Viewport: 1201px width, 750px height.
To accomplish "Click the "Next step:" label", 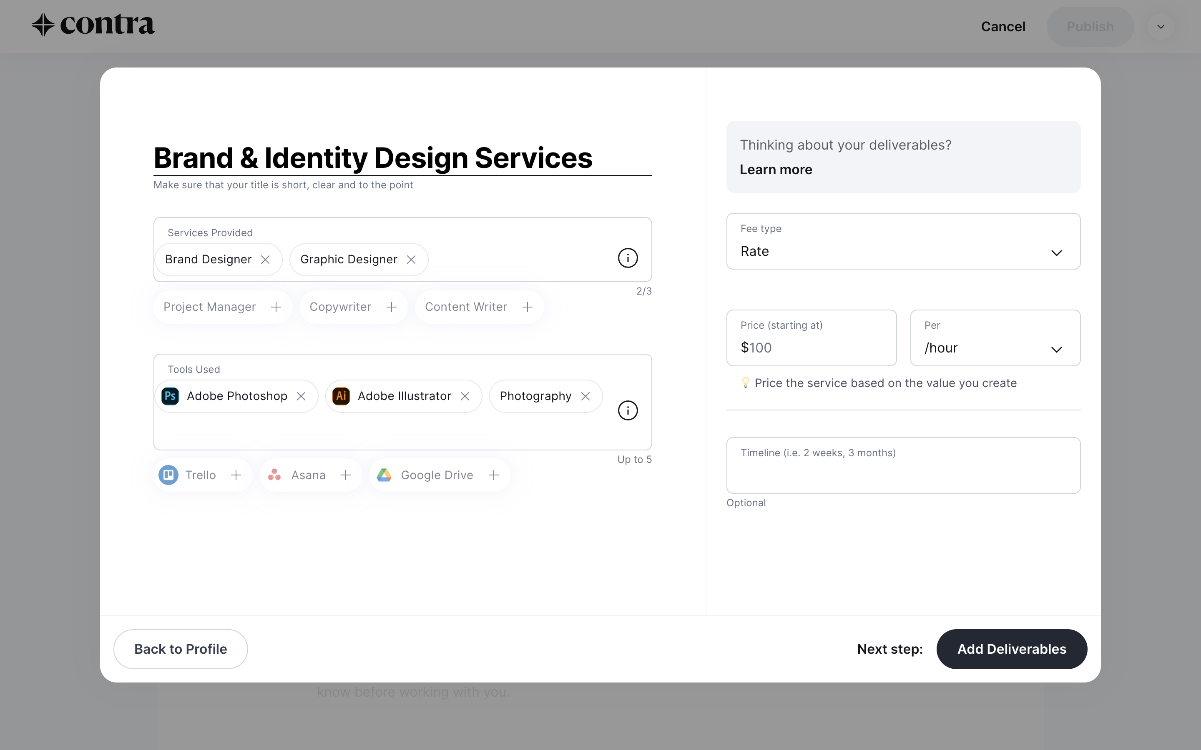I will pos(890,649).
